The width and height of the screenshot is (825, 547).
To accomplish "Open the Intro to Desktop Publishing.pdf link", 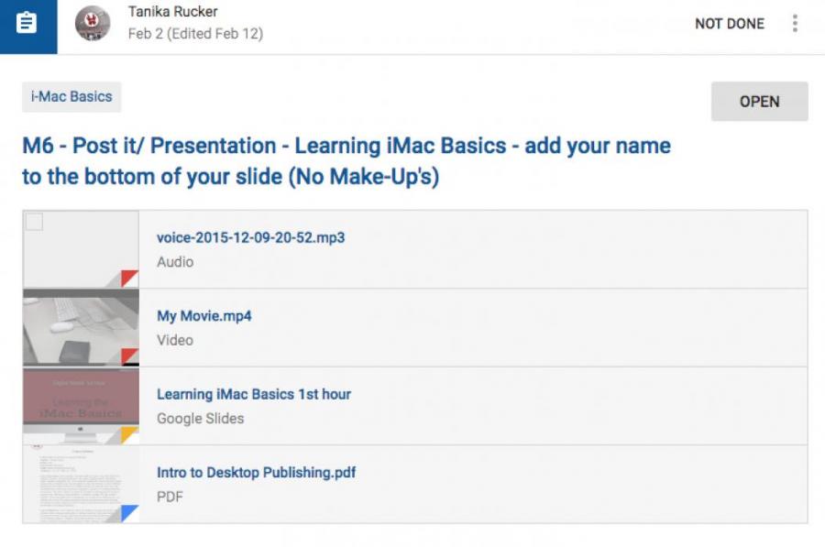I will coord(256,473).
